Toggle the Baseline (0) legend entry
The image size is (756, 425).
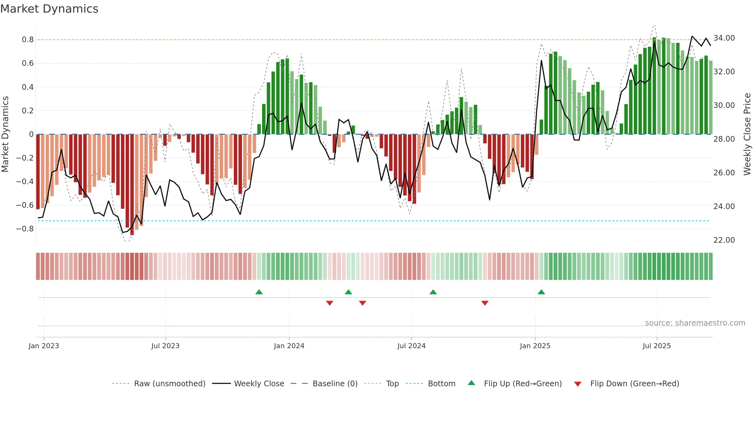(x=324, y=383)
